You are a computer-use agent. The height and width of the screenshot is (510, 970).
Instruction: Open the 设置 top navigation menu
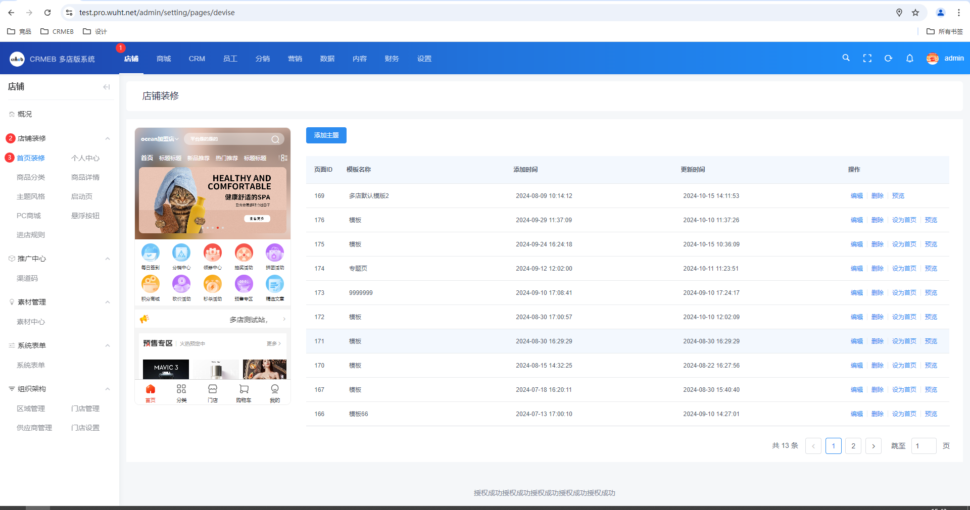(424, 59)
